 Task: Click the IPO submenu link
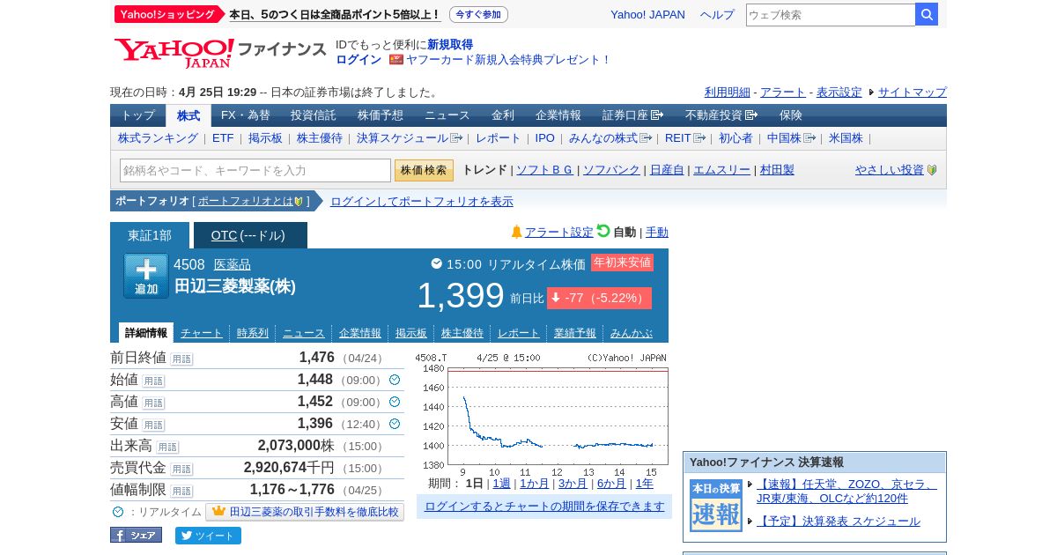pyautogui.click(x=545, y=138)
